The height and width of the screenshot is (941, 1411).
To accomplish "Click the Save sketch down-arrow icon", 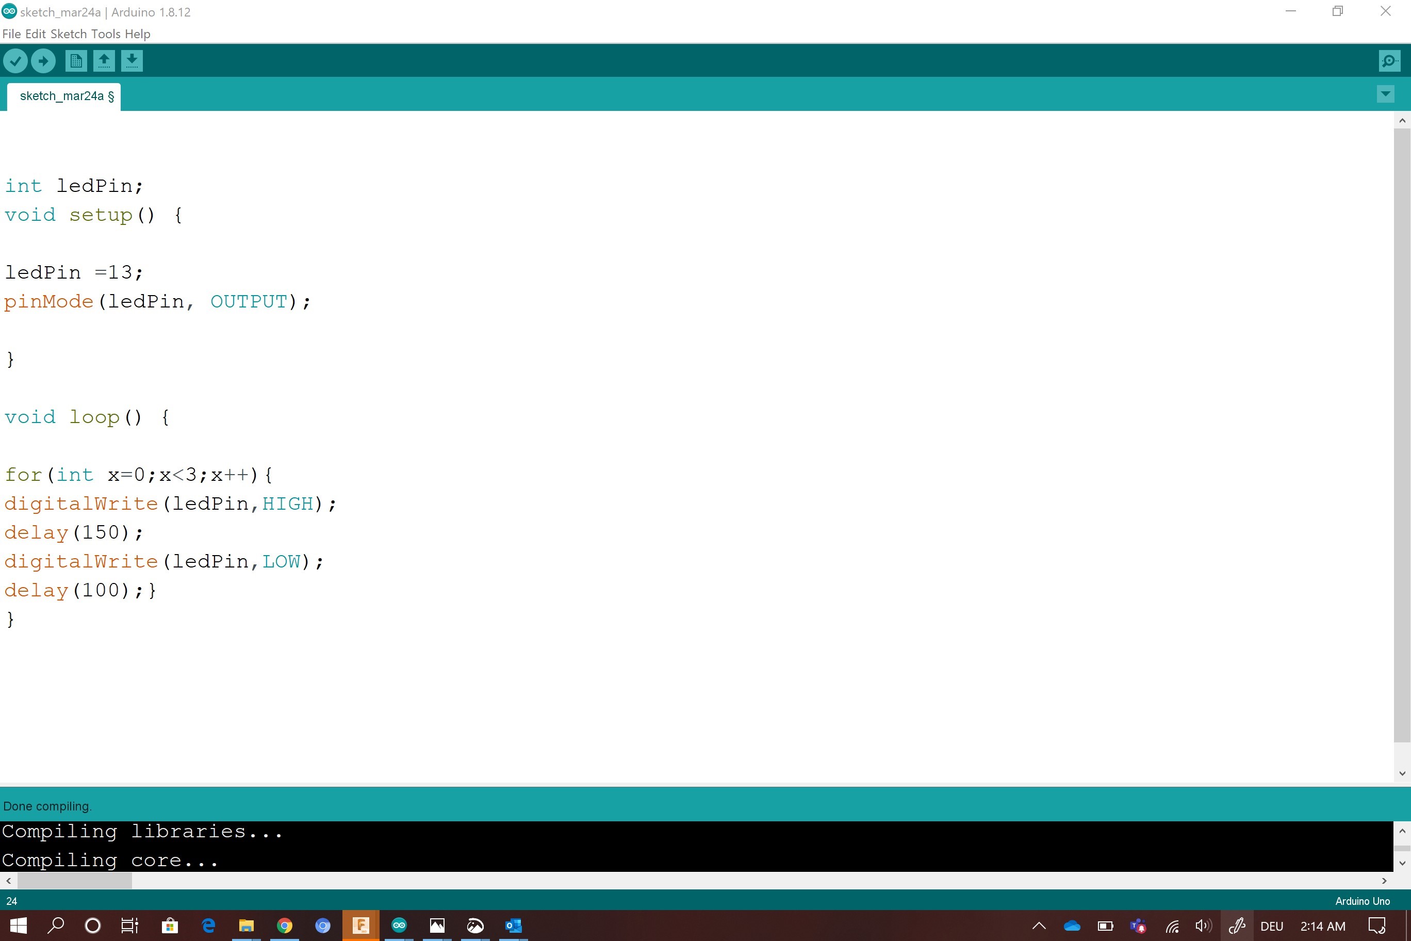I will coord(132,60).
